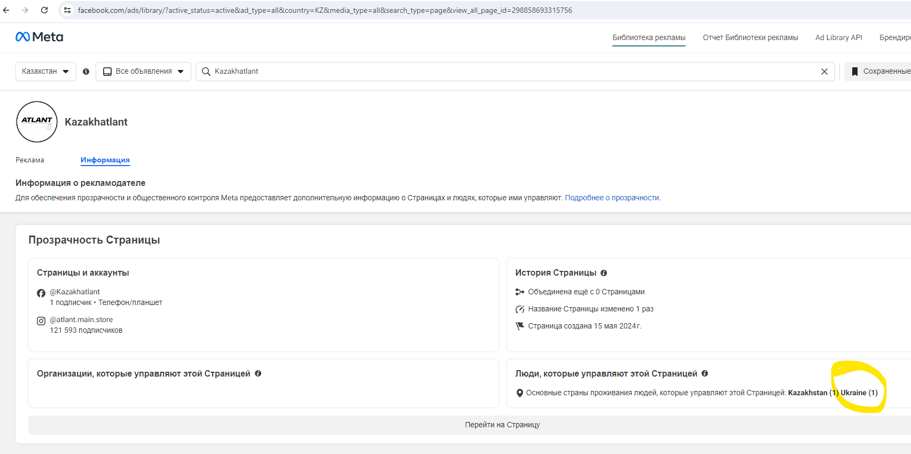
Task: Go to Ad Library API
Action: point(838,37)
